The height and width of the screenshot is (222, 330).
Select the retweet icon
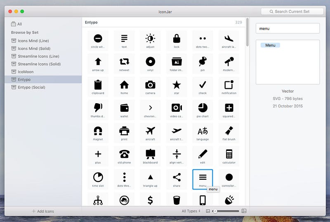pos(124,64)
